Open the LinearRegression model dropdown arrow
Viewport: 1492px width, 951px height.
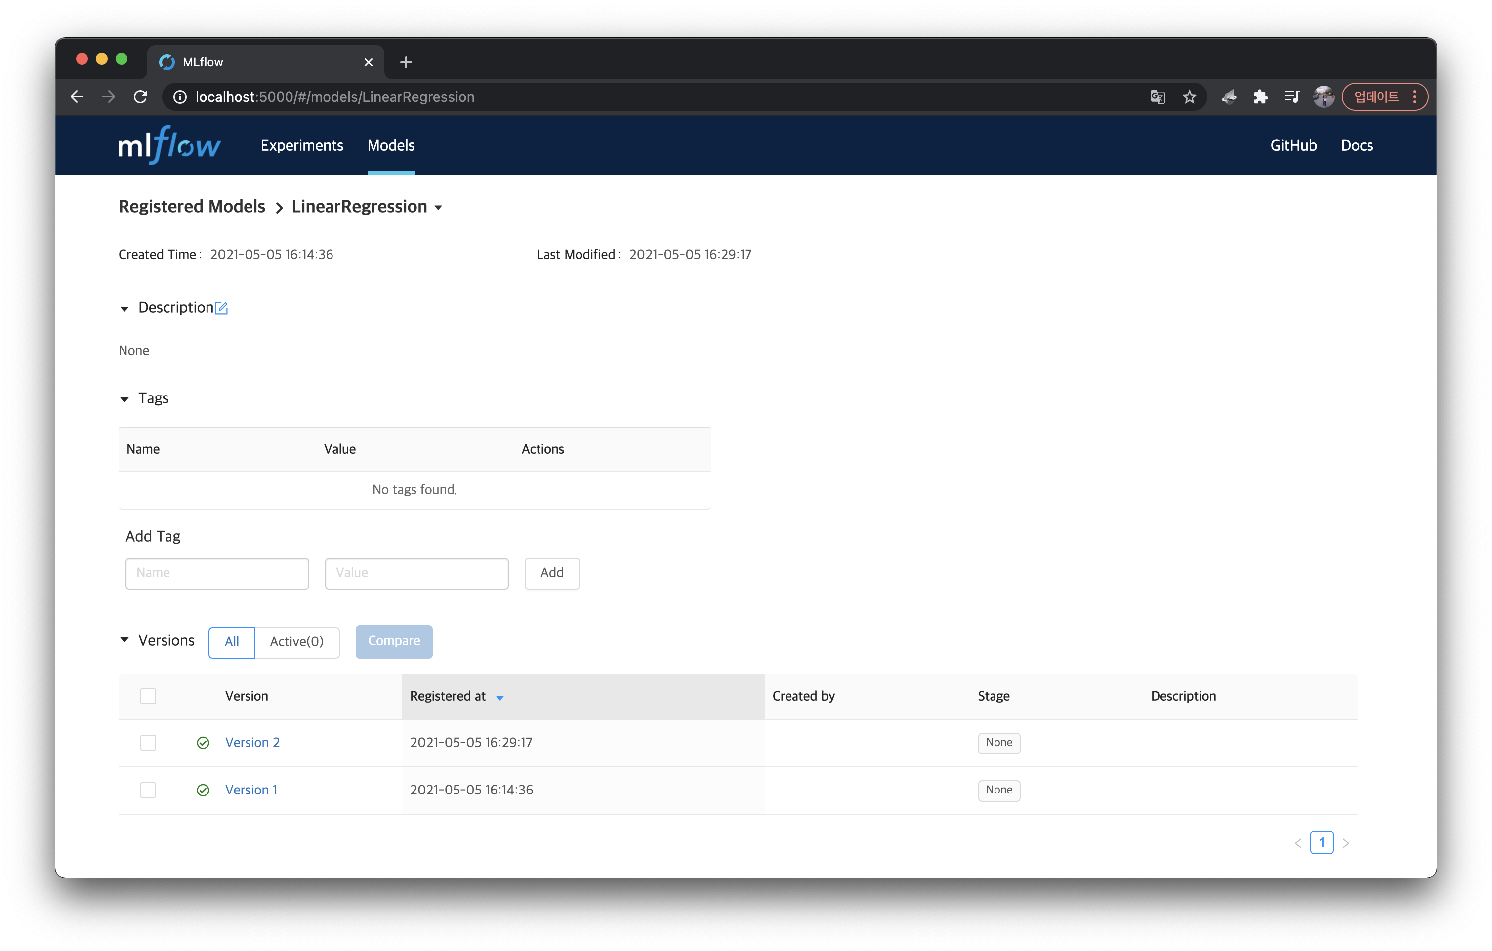439,208
